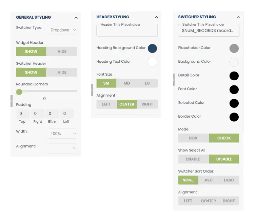The width and height of the screenshot is (256, 221).
Task: Collapse the Header Styling section chevron
Action: pyautogui.click(x=156, y=17)
